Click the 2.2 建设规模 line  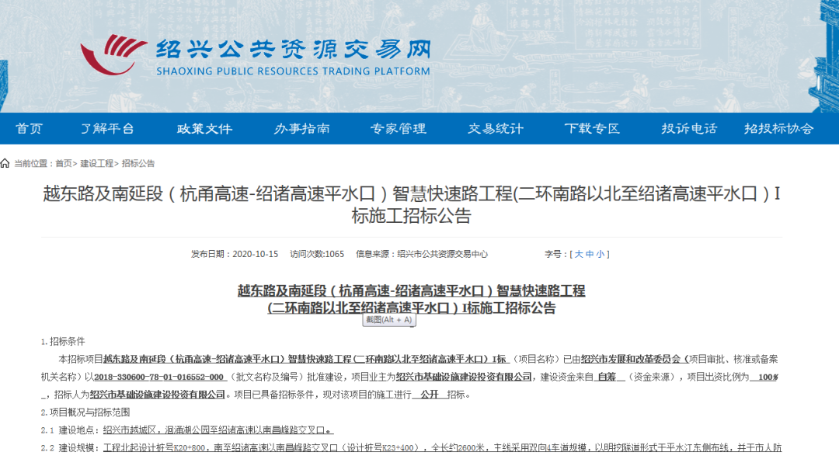pyautogui.click(x=412, y=448)
